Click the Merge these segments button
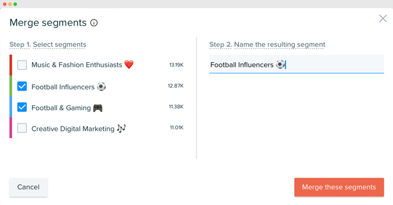The image size is (393, 205). coord(339,187)
